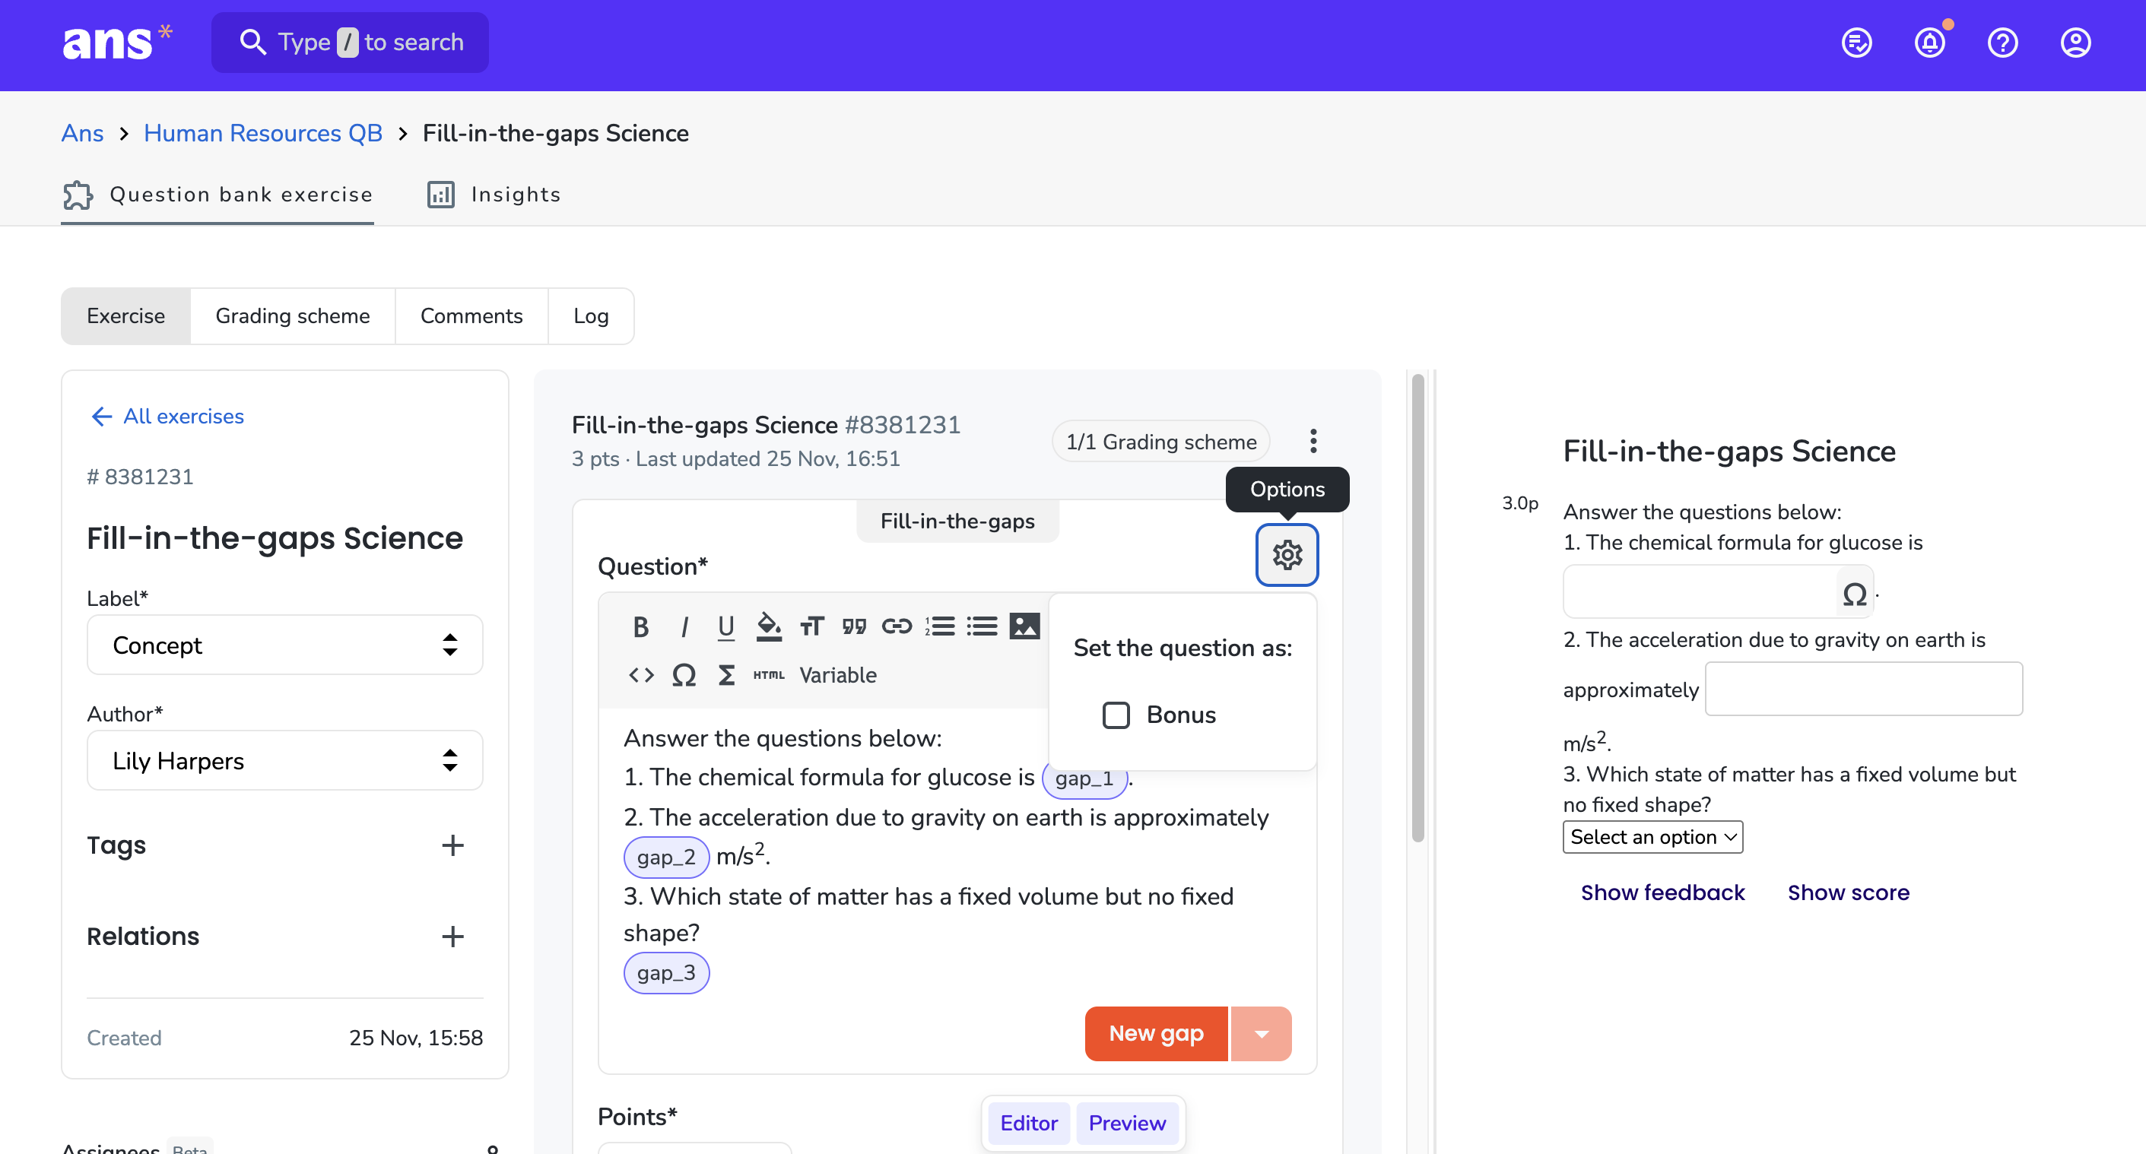Image resolution: width=2146 pixels, height=1154 pixels.
Task: Click the Options gear icon
Action: [1287, 554]
